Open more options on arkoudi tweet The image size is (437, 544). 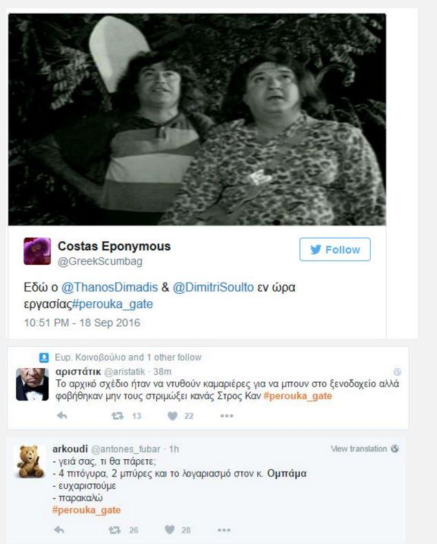coord(224,530)
